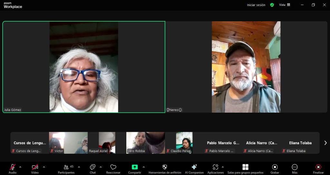Start recording with the Grabar button
This screenshot has height=175, width=330.
(275, 167)
